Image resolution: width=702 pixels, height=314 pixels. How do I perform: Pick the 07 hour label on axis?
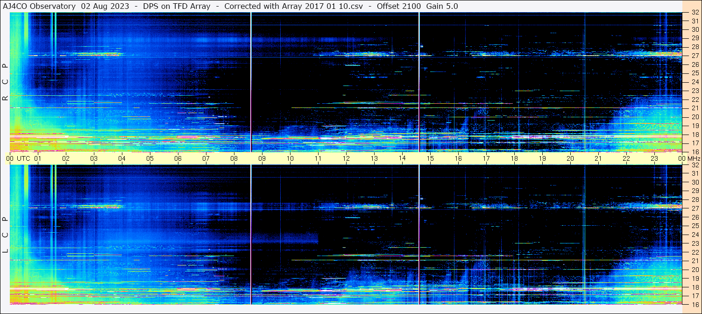pyautogui.click(x=206, y=158)
